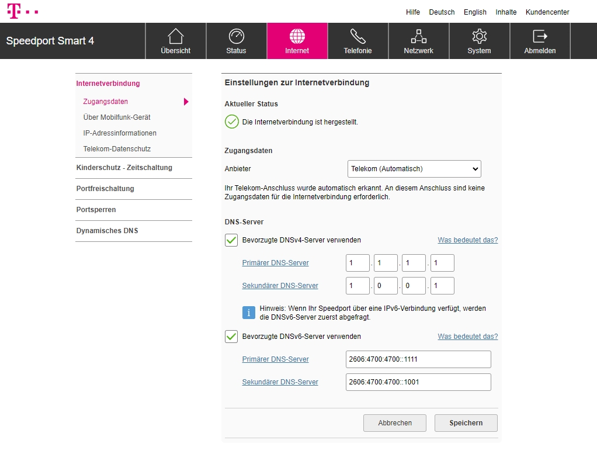Click the Speichern button
This screenshot has height=454, width=597.
click(x=466, y=423)
